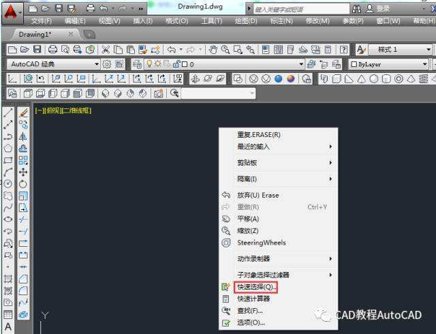Select the Spline draw tool

click(x=8, y=208)
